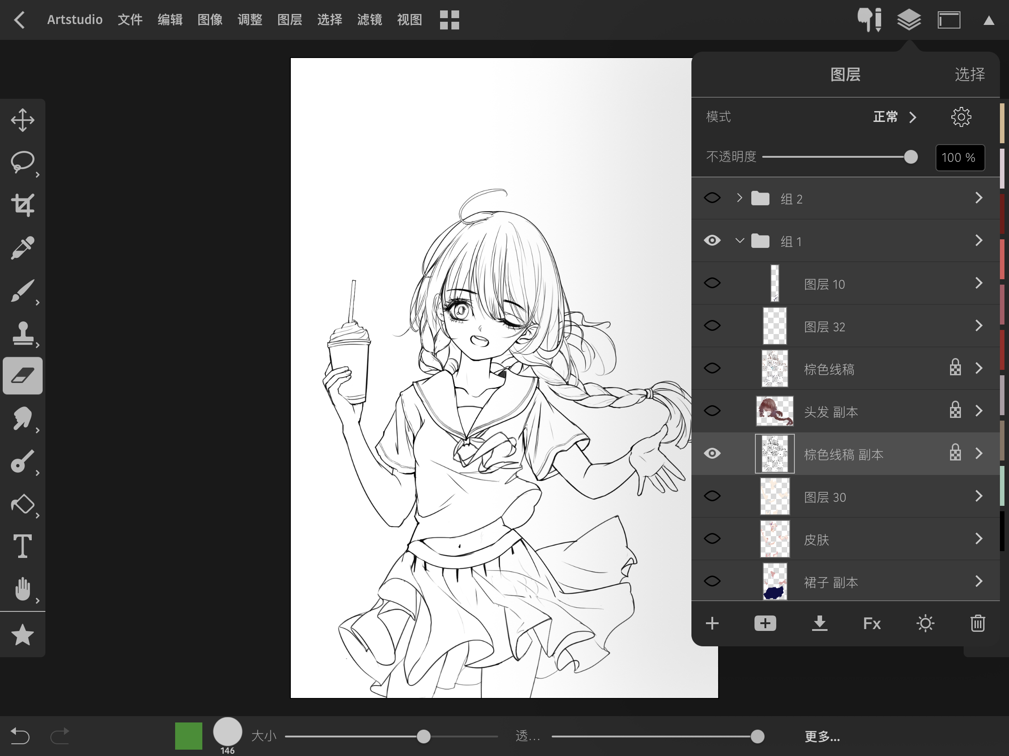Screen dimensions: 1009x756
Task: Open the 滤镜 menu
Action: (369, 19)
